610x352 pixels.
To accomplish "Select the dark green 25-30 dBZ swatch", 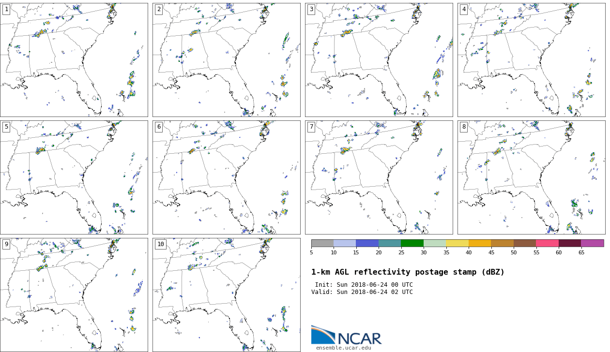I will click(412, 243).
